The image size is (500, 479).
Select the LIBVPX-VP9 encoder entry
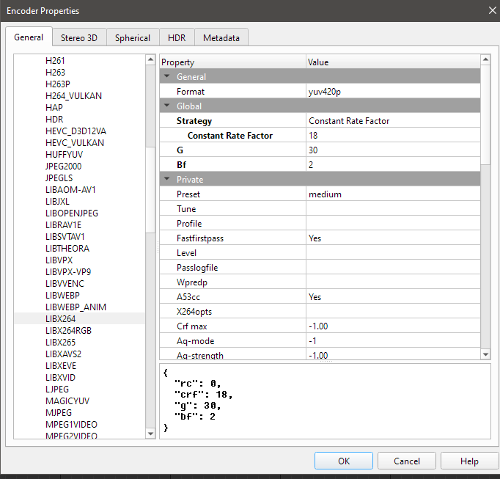tap(67, 272)
